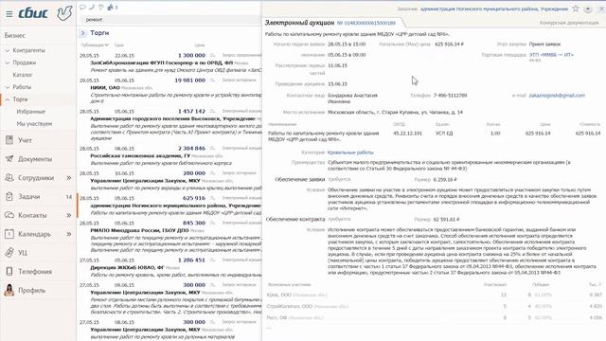606x341 pixels.
Task: Open the Сотрудники people icon
Action: [9, 177]
